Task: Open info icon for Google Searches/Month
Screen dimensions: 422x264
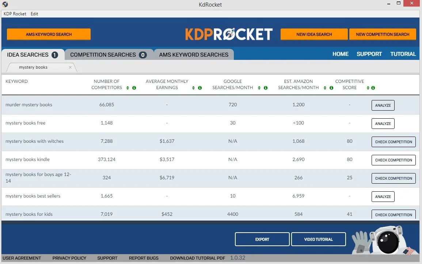Action: pos(266,88)
